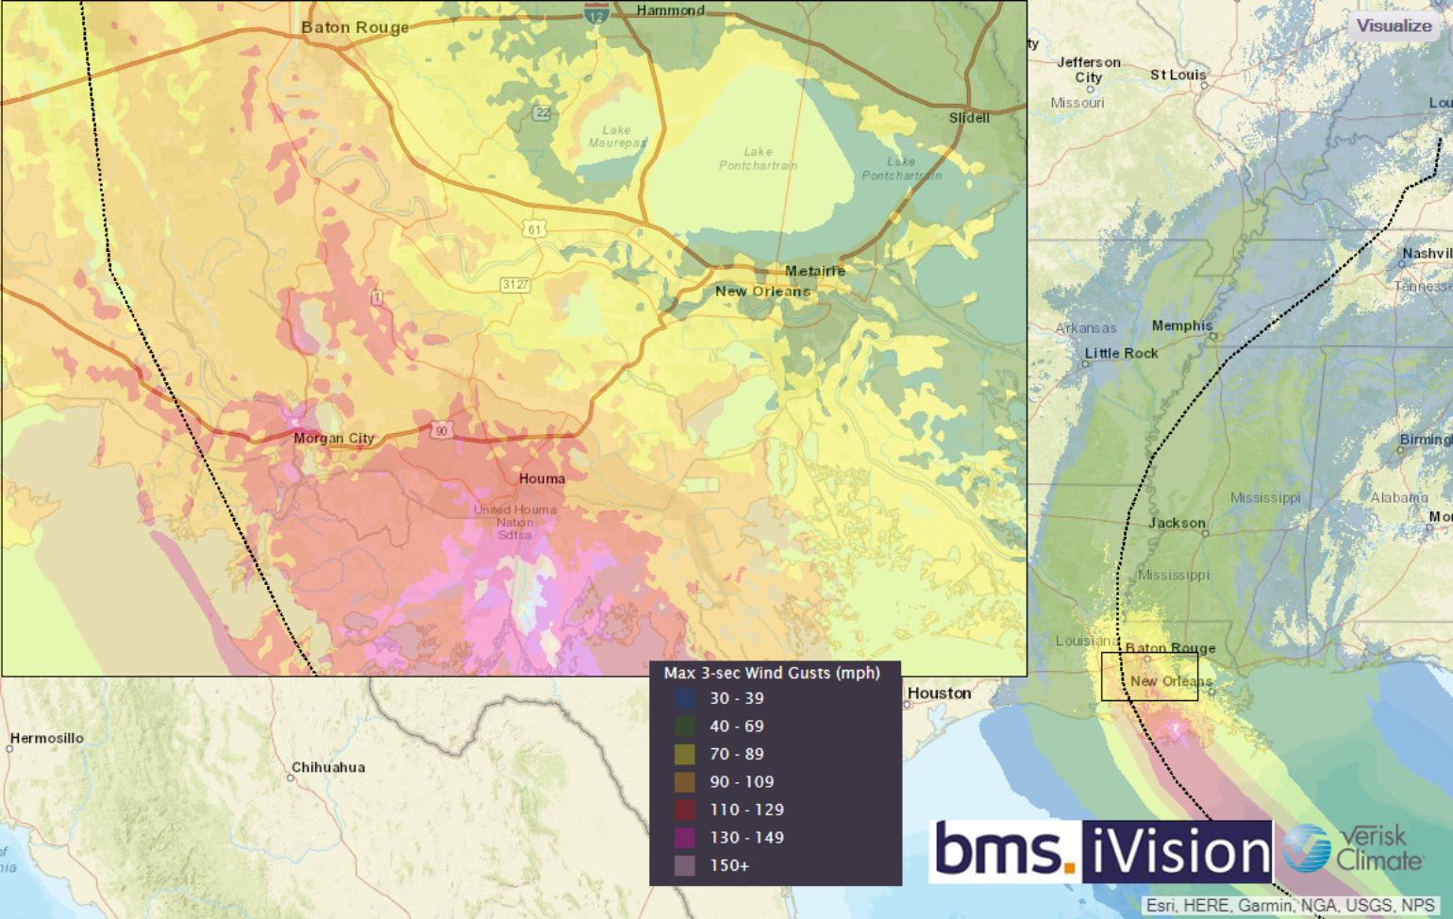Pick the 70 - 89 mph legend swatch

tap(685, 755)
